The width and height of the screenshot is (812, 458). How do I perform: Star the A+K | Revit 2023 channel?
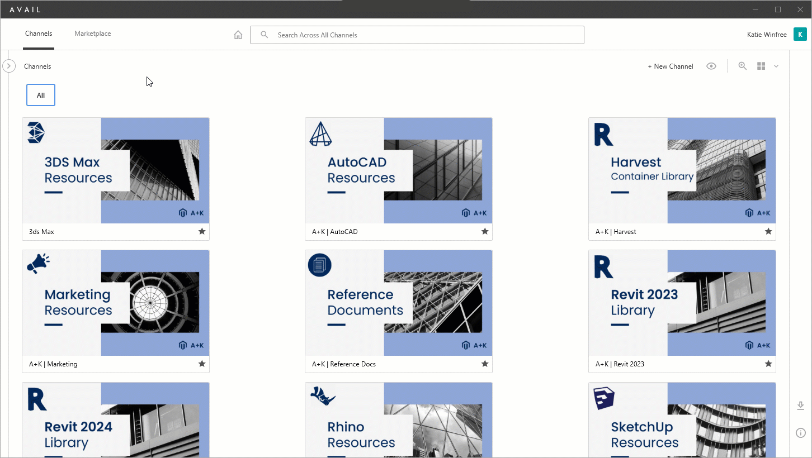tap(768, 364)
